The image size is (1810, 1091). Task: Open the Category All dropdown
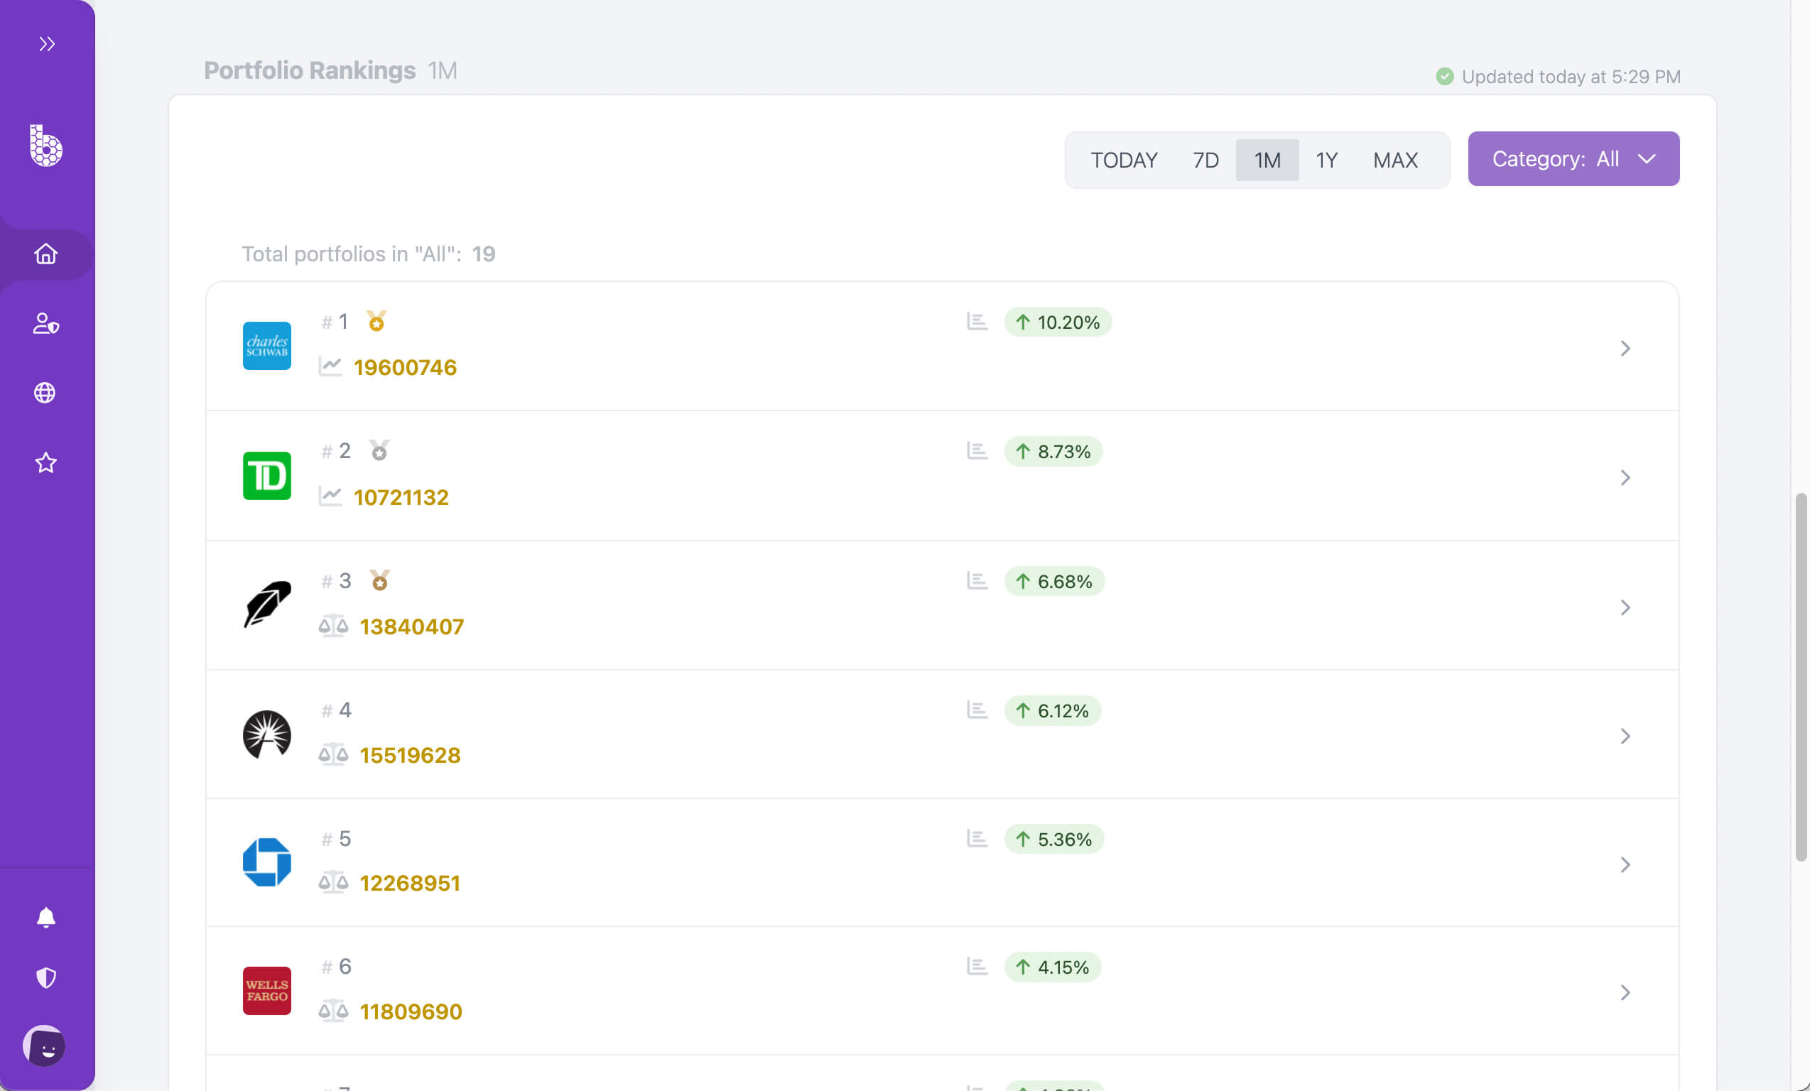pos(1573,158)
